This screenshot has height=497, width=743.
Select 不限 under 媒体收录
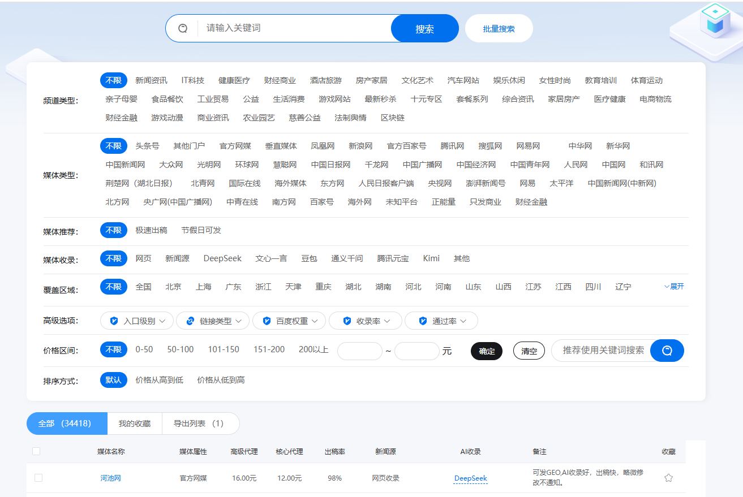tap(114, 258)
